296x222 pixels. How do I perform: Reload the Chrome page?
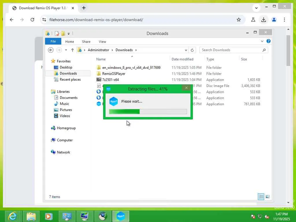click(32, 20)
